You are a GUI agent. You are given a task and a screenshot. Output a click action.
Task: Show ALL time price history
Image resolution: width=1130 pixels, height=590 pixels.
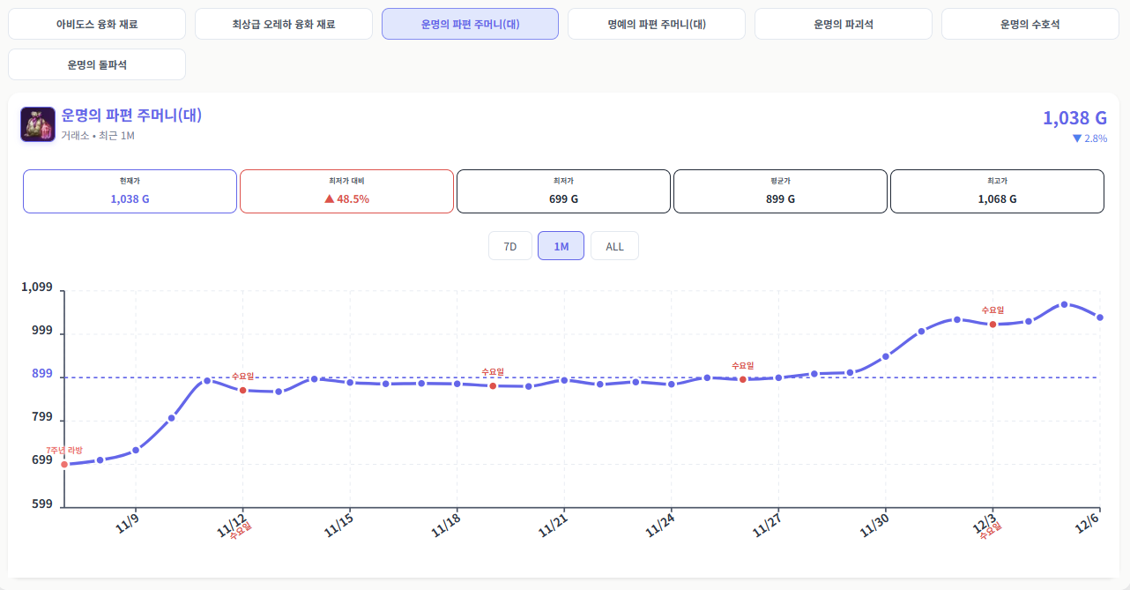point(614,246)
